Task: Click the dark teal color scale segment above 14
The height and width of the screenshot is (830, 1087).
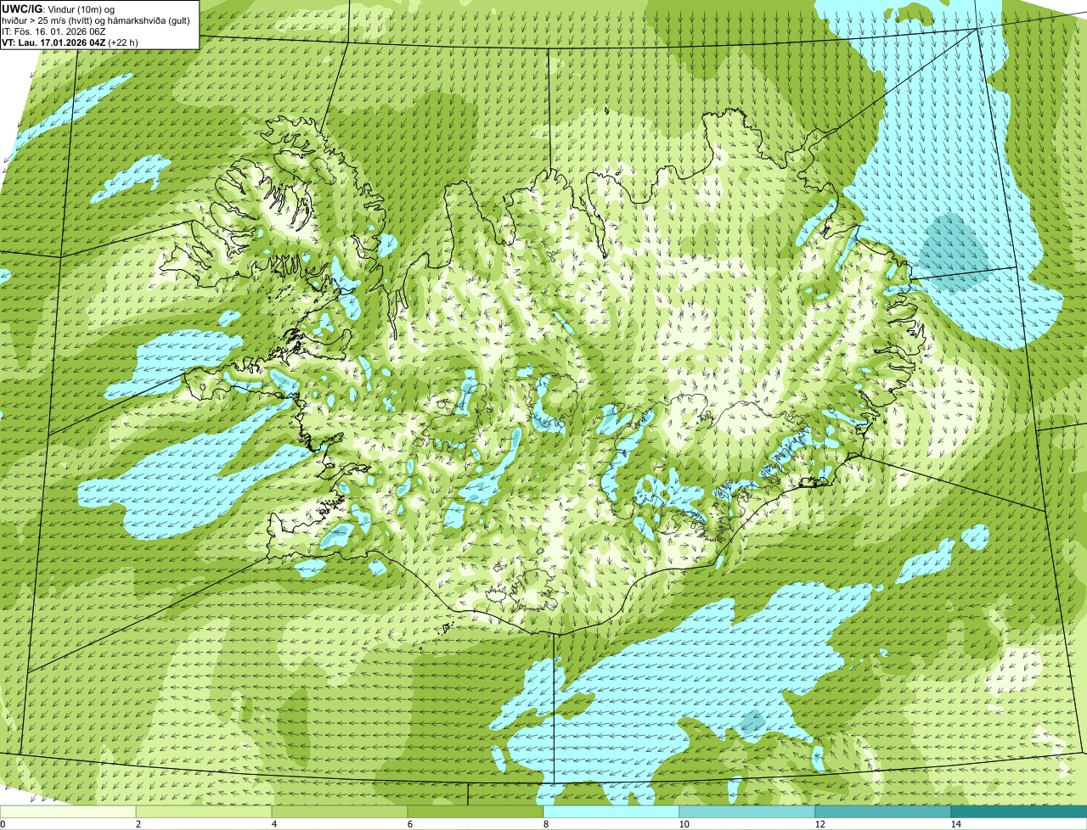Action: [x=1019, y=811]
